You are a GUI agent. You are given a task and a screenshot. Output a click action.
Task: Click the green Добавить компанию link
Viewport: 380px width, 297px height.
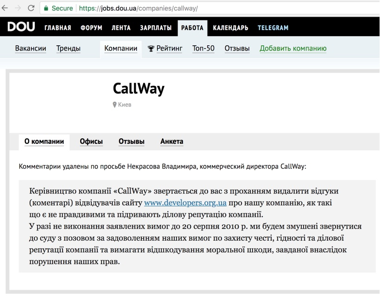coord(293,49)
